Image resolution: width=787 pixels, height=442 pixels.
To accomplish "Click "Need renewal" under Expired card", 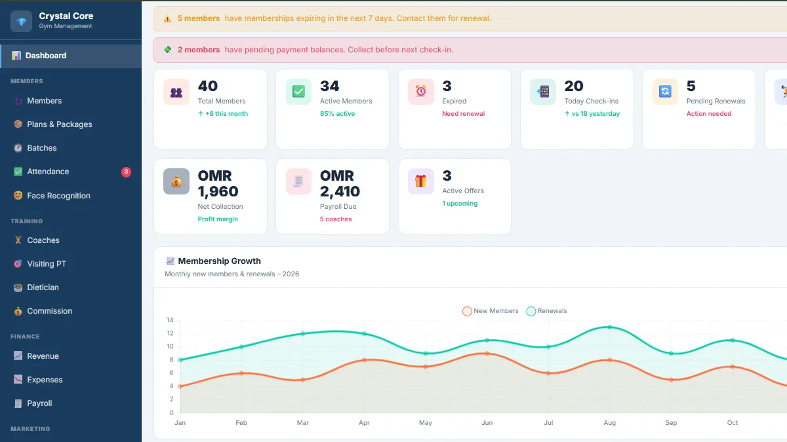I will pos(464,114).
